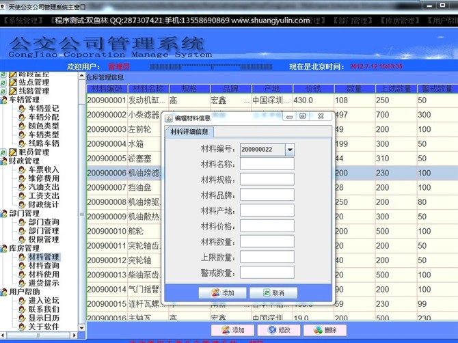The height and width of the screenshot is (343, 458).
Task: Click sidebar vertical scrollbar down arrow
Action: pos(82,328)
